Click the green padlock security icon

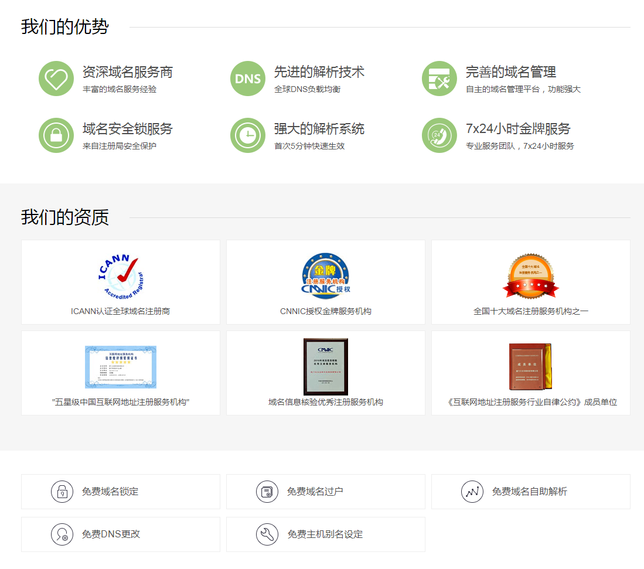(56, 135)
